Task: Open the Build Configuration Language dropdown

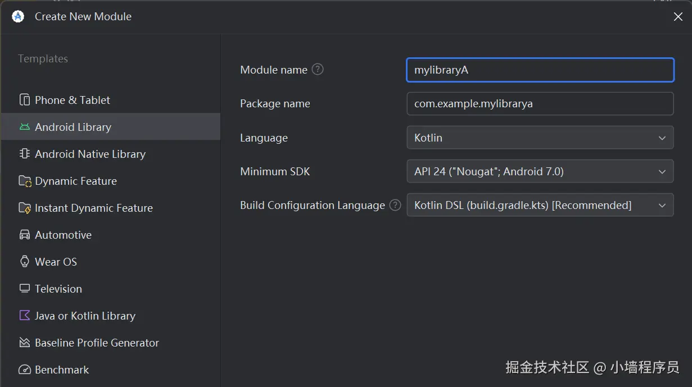Action: [540, 205]
